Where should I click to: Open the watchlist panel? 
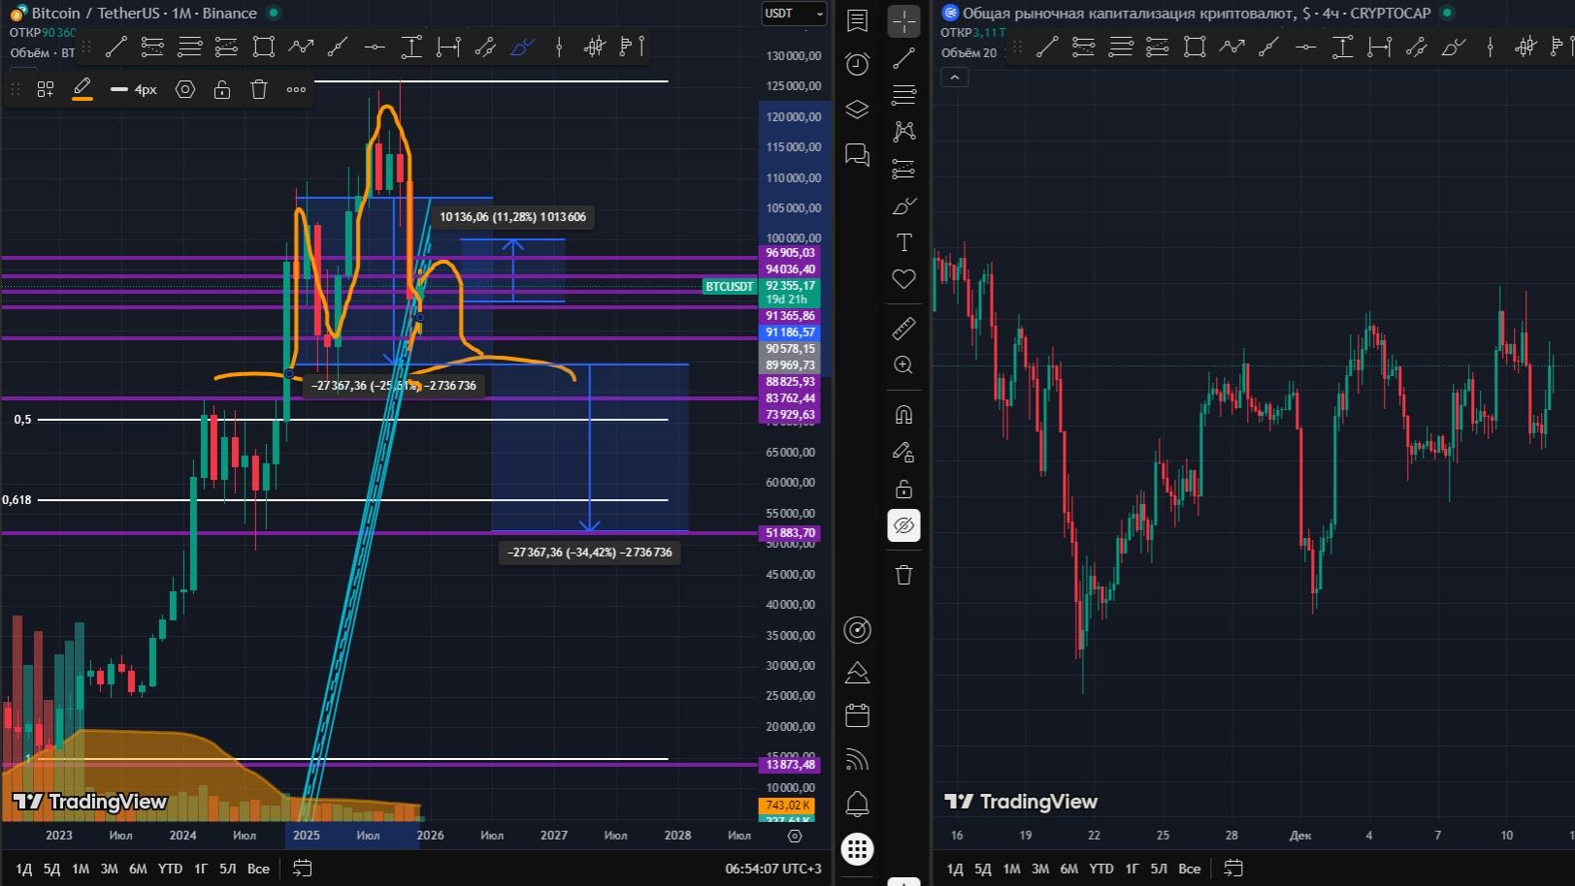(857, 21)
